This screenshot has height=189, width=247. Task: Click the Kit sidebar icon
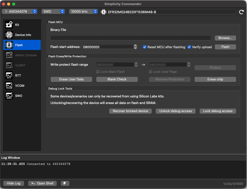[x=9, y=25]
